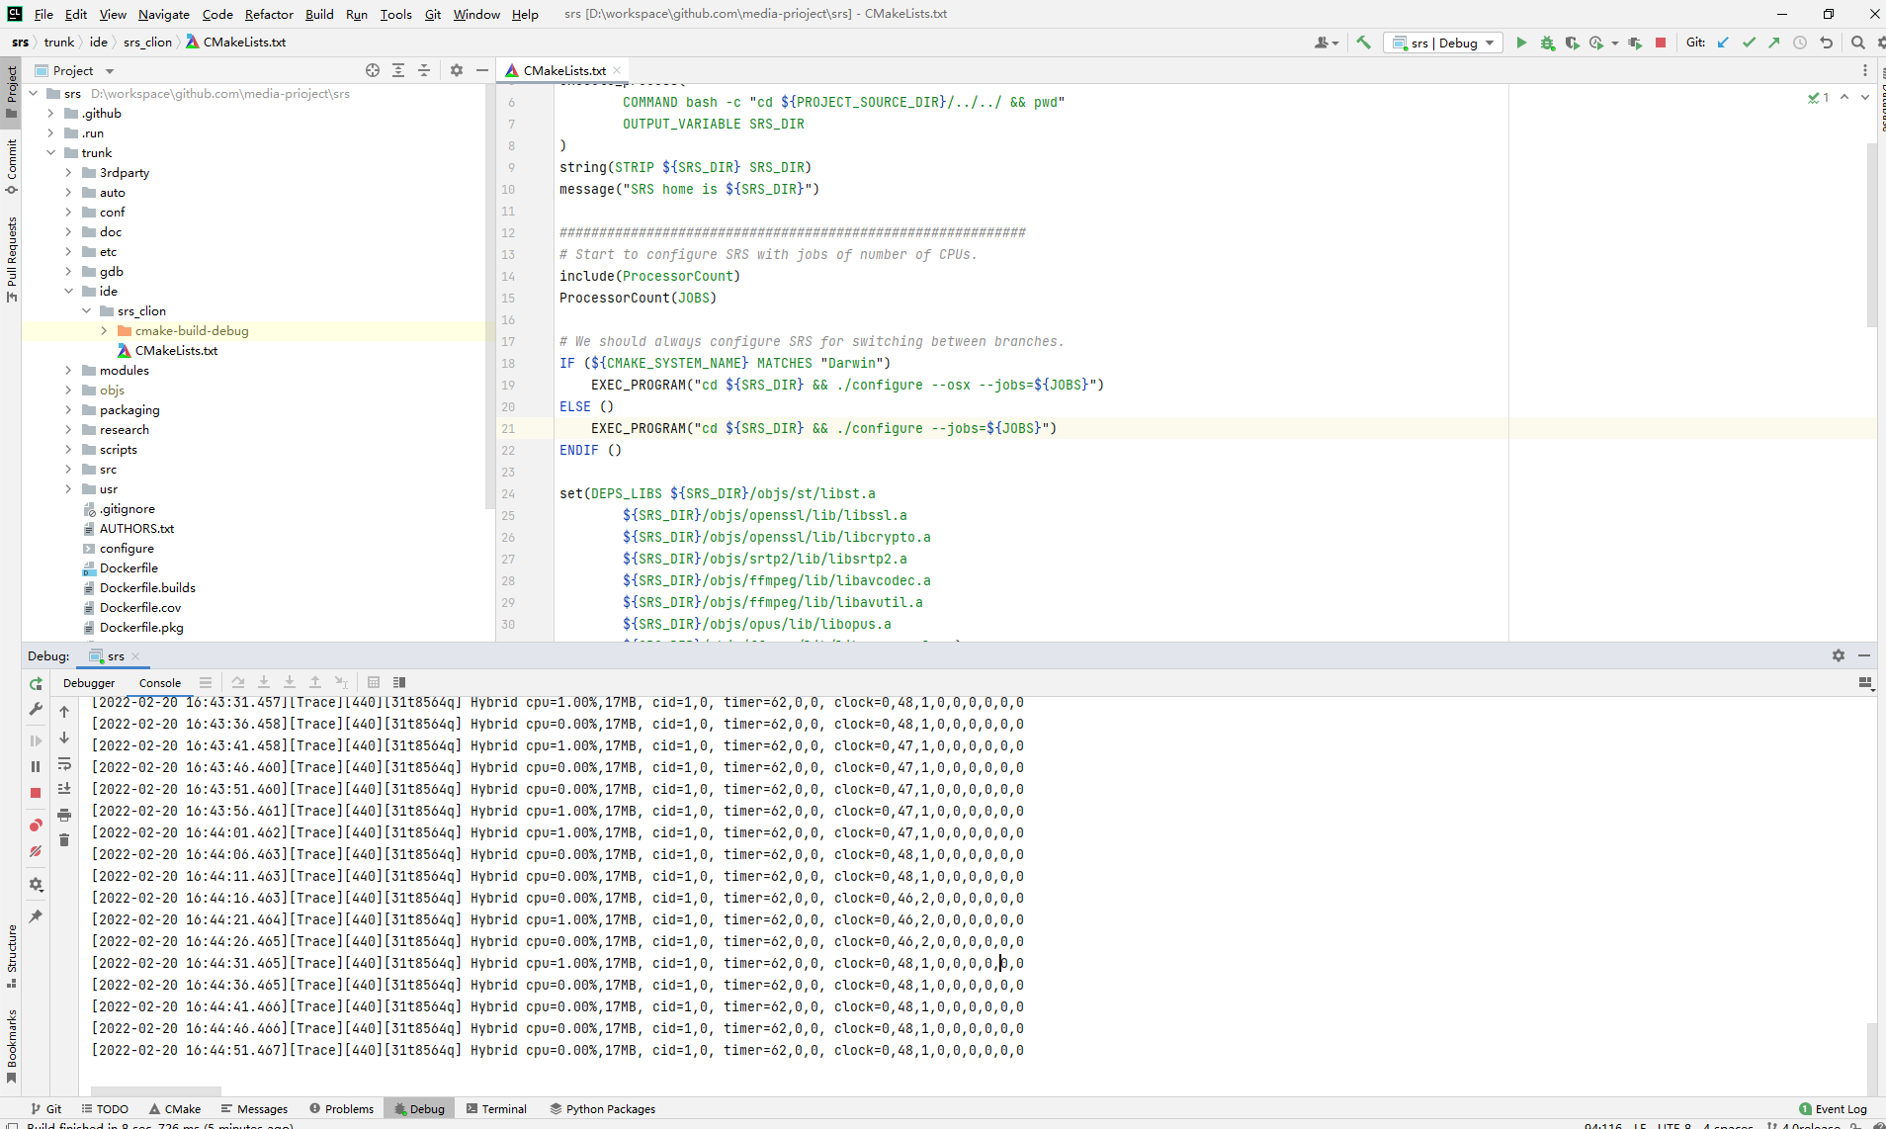Screen dimensions: 1886x1129
Task: Toggle soft-wrap in the console
Action: point(64,763)
